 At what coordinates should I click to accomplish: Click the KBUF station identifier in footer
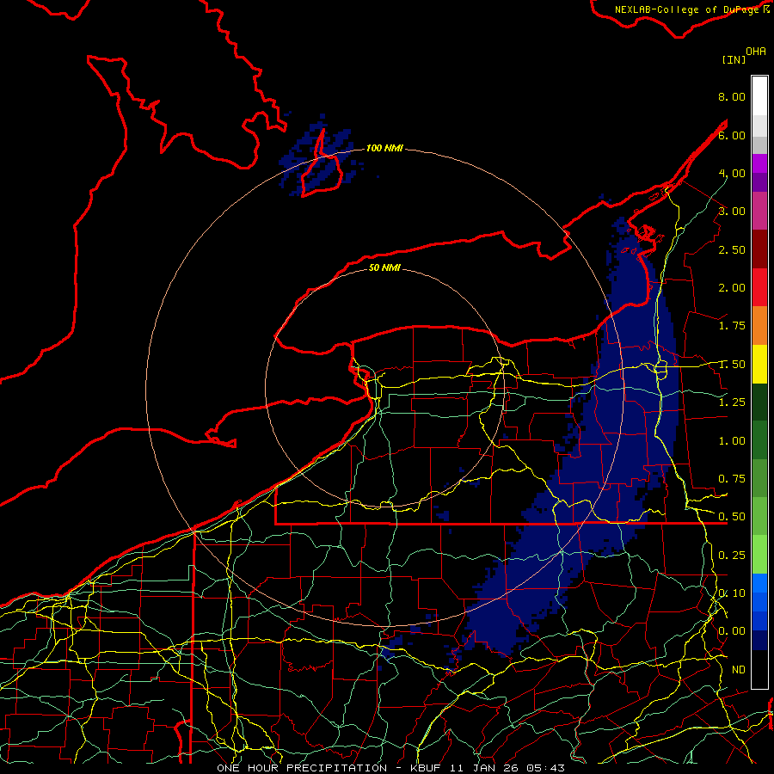(x=427, y=768)
